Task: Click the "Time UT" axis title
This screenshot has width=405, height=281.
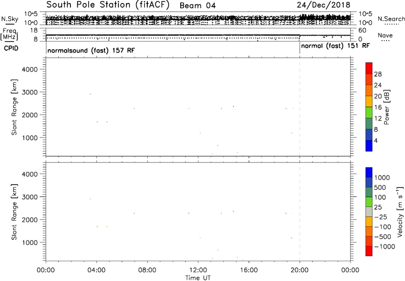Action: point(198,278)
